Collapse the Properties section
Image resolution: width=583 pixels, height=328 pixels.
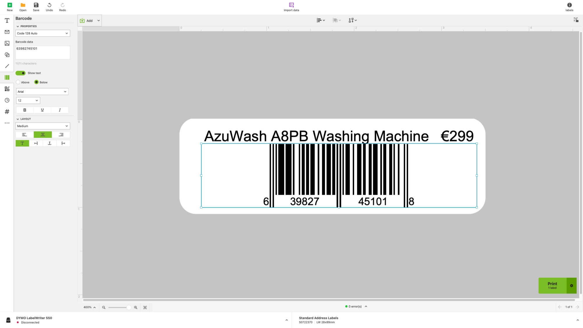click(18, 26)
